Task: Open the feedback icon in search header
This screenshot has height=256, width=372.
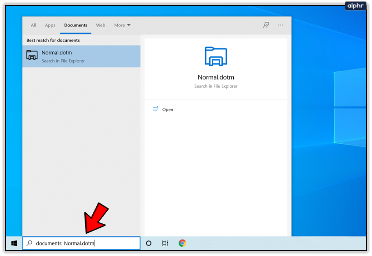Action: 266,25
